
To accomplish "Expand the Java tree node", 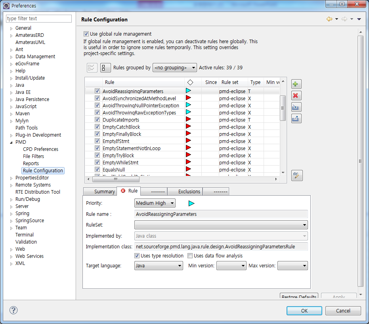I will pos(11,85).
